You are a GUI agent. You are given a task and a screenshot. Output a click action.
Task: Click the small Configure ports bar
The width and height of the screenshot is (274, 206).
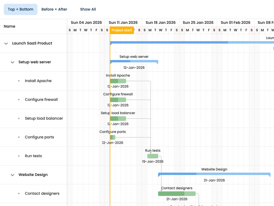(113, 137)
